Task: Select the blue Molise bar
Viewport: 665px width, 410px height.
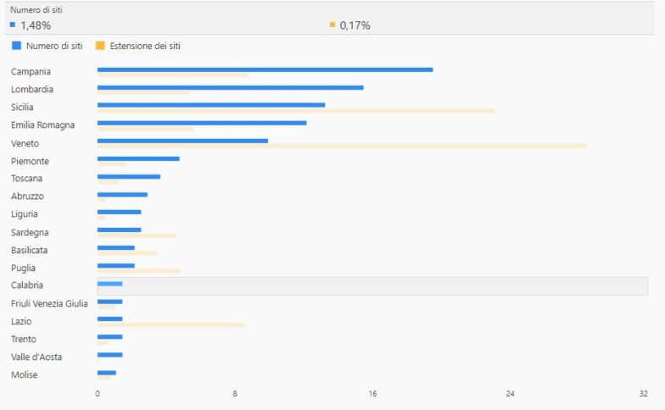Action: tap(107, 373)
